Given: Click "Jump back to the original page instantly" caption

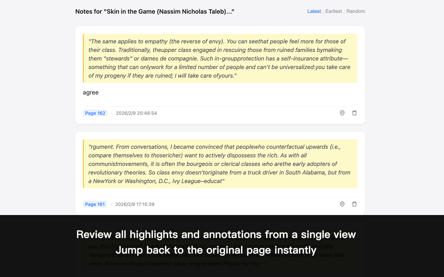Looking at the screenshot, I should 216,250.
